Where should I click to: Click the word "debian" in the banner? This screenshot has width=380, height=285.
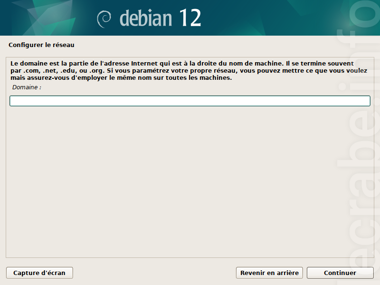tap(146, 18)
